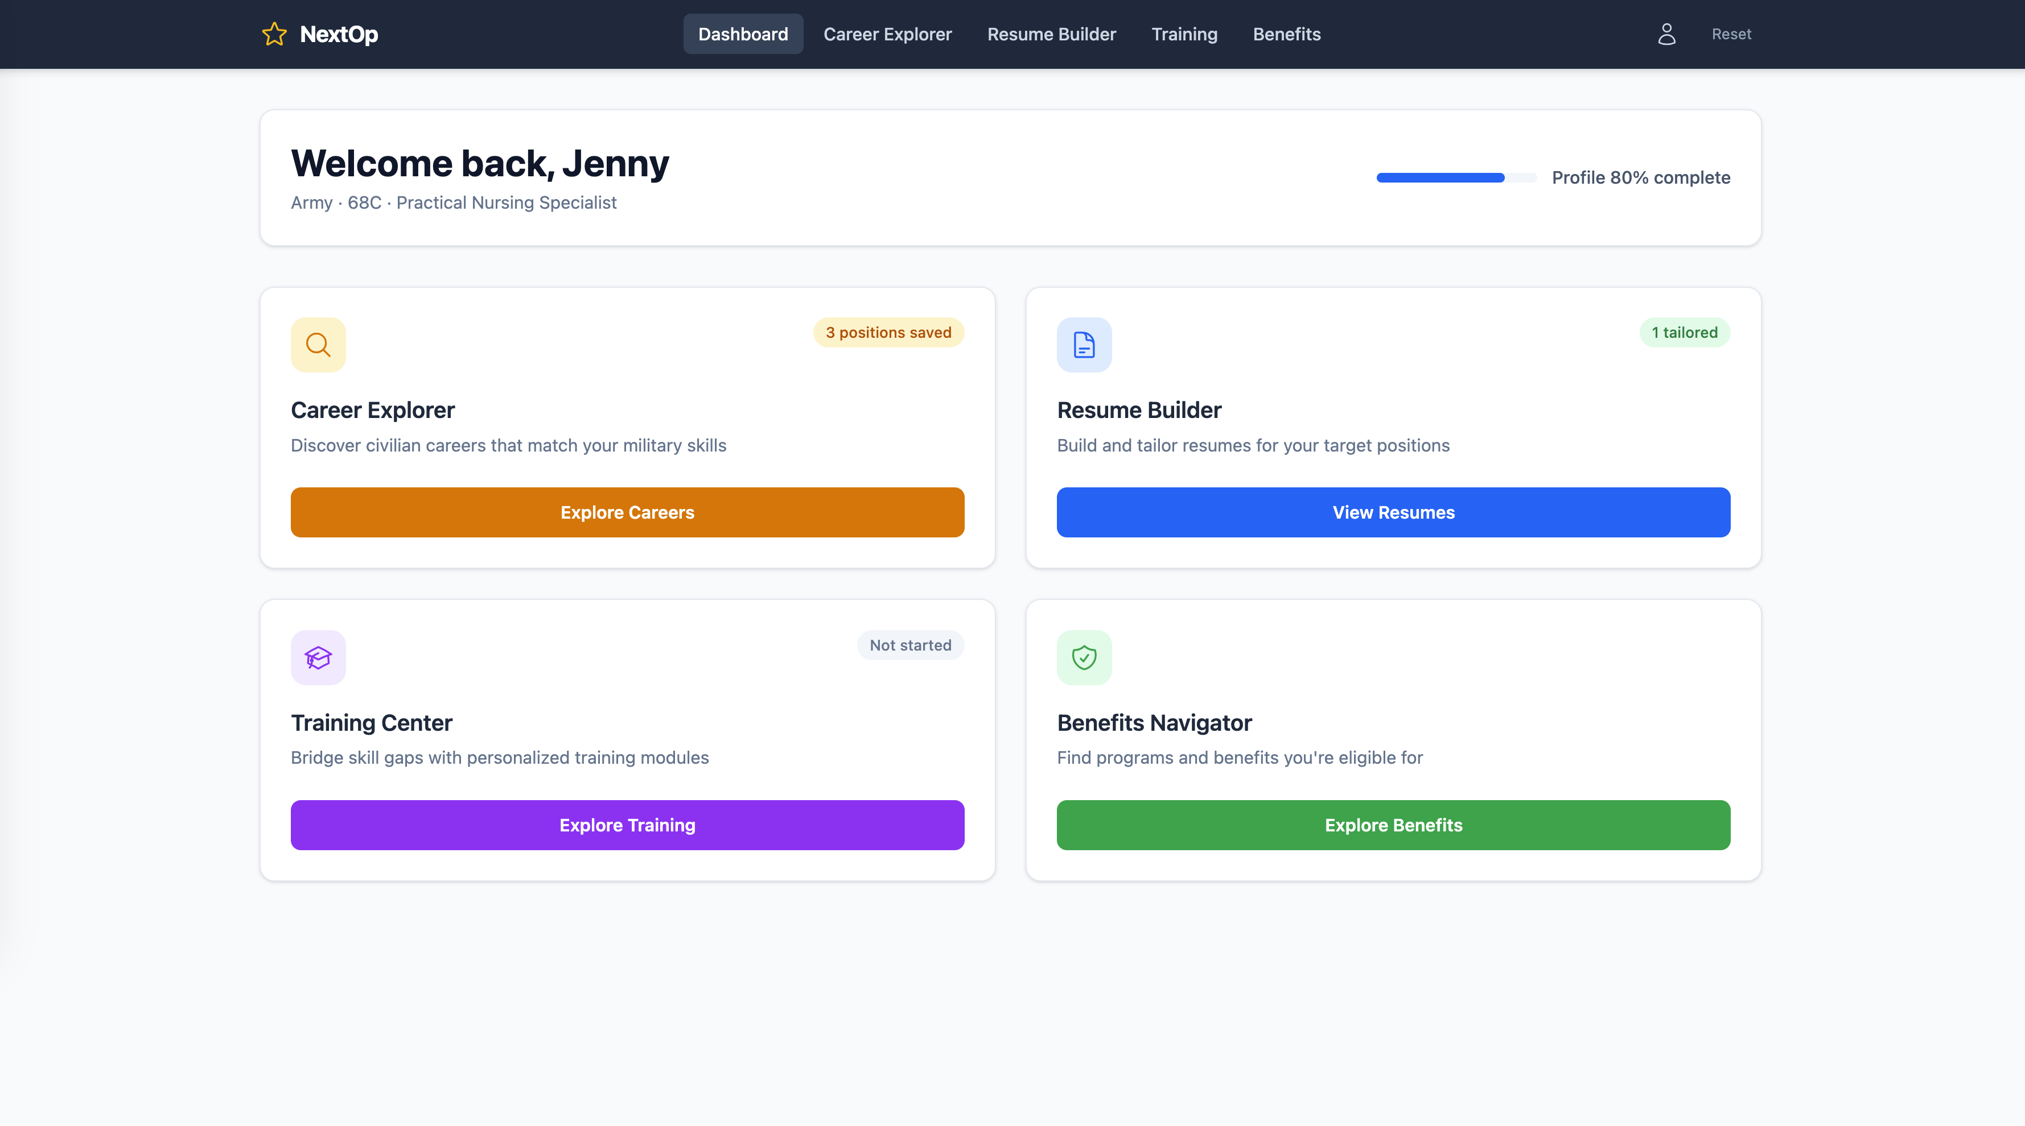Click the Explore Careers button

click(627, 512)
